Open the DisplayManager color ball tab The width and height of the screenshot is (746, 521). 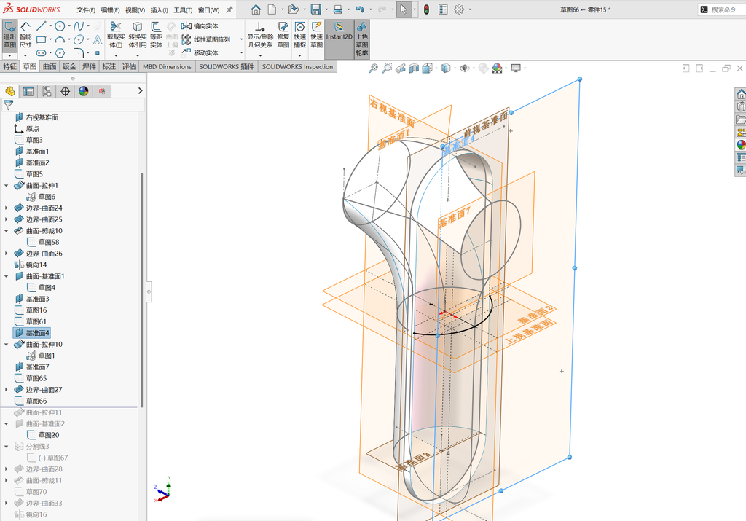(x=84, y=91)
